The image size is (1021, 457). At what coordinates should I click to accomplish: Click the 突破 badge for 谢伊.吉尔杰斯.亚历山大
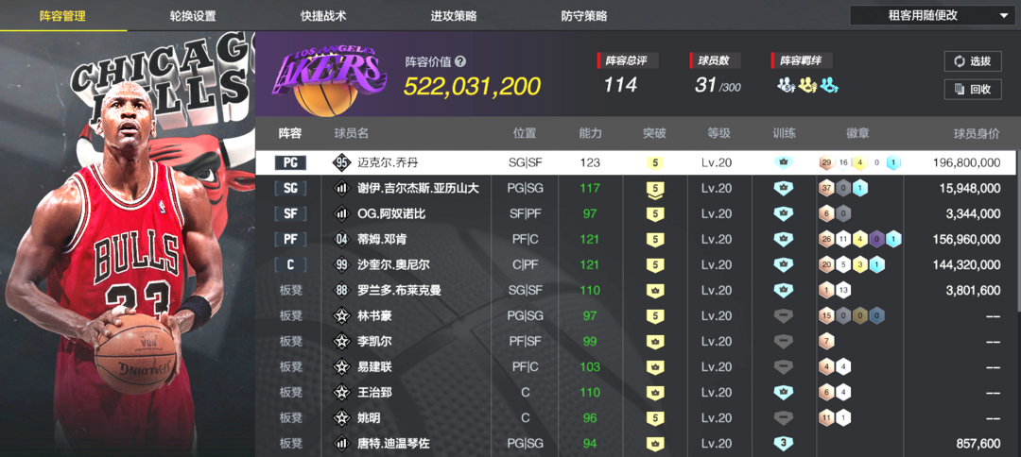654,189
